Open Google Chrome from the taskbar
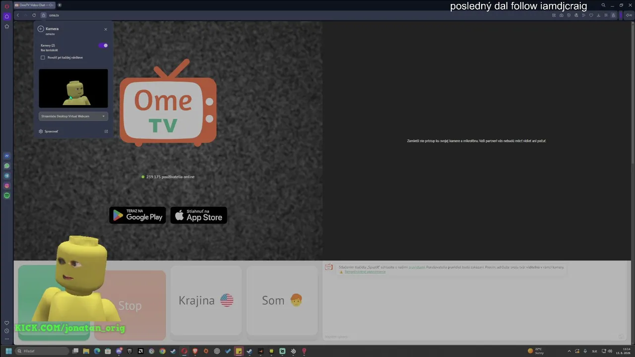Viewport: 635px width, 357px height. (162, 351)
